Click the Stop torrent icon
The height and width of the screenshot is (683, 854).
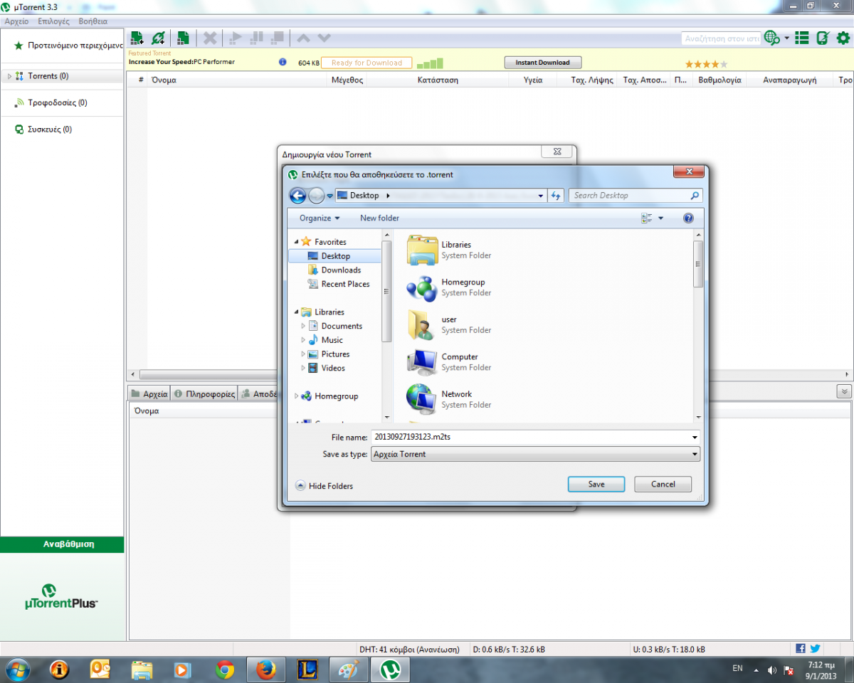click(278, 38)
